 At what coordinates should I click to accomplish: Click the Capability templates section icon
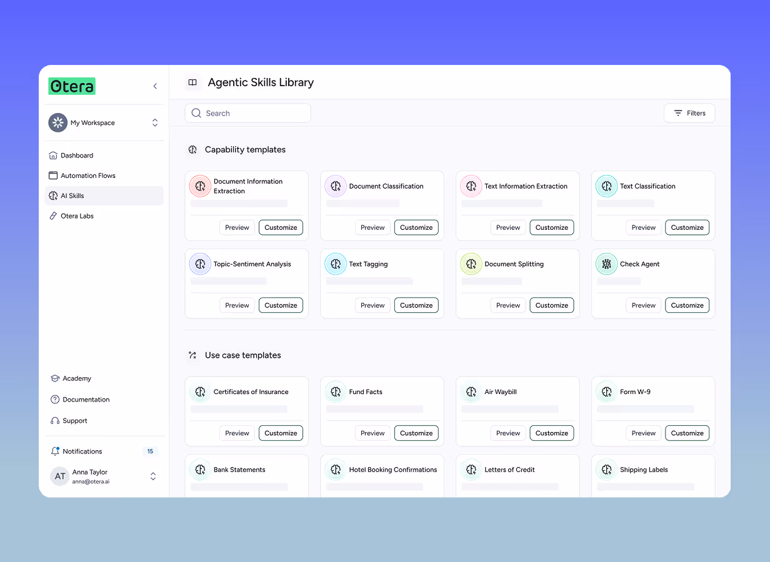(x=192, y=150)
